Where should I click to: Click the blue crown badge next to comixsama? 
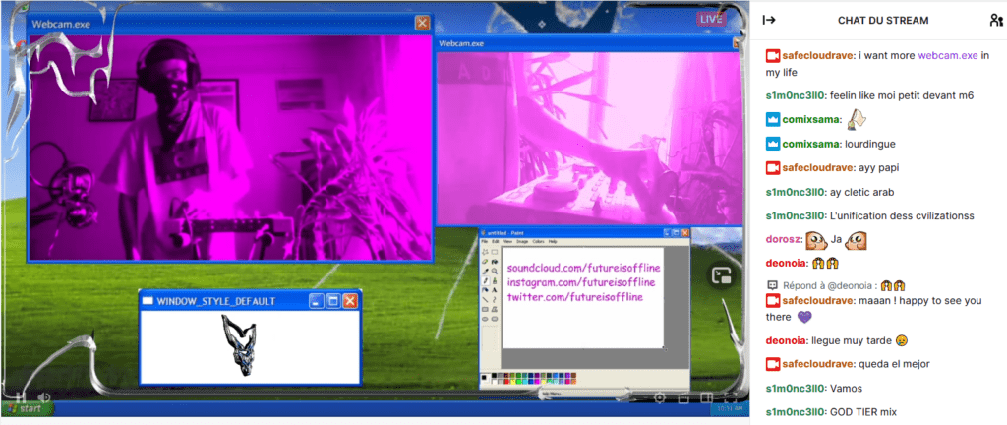[773, 119]
